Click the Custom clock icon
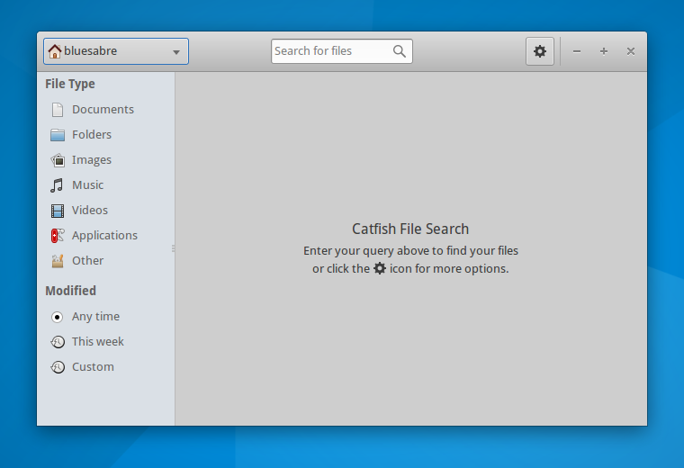The width and height of the screenshot is (684, 468). (x=58, y=367)
